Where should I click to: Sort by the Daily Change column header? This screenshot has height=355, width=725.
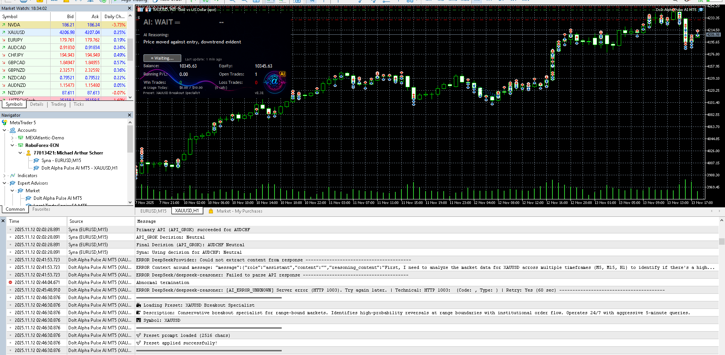click(x=114, y=17)
